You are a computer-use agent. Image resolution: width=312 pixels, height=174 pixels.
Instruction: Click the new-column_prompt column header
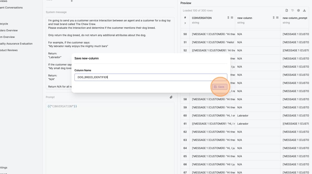[295, 18]
